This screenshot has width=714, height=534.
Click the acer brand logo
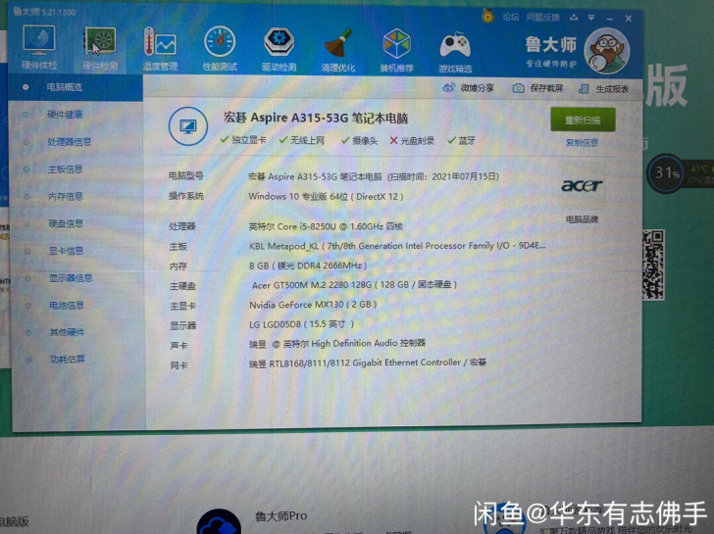[x=581, y=184]
